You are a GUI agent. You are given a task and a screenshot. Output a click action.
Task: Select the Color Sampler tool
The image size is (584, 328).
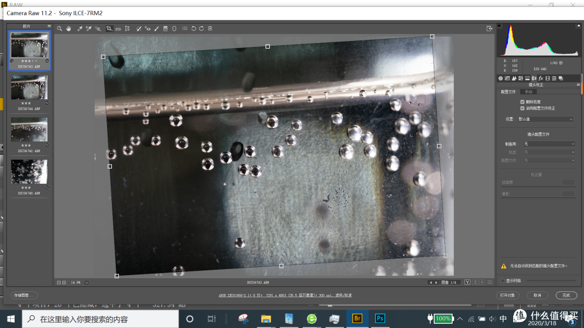click(x=89, y=29)
